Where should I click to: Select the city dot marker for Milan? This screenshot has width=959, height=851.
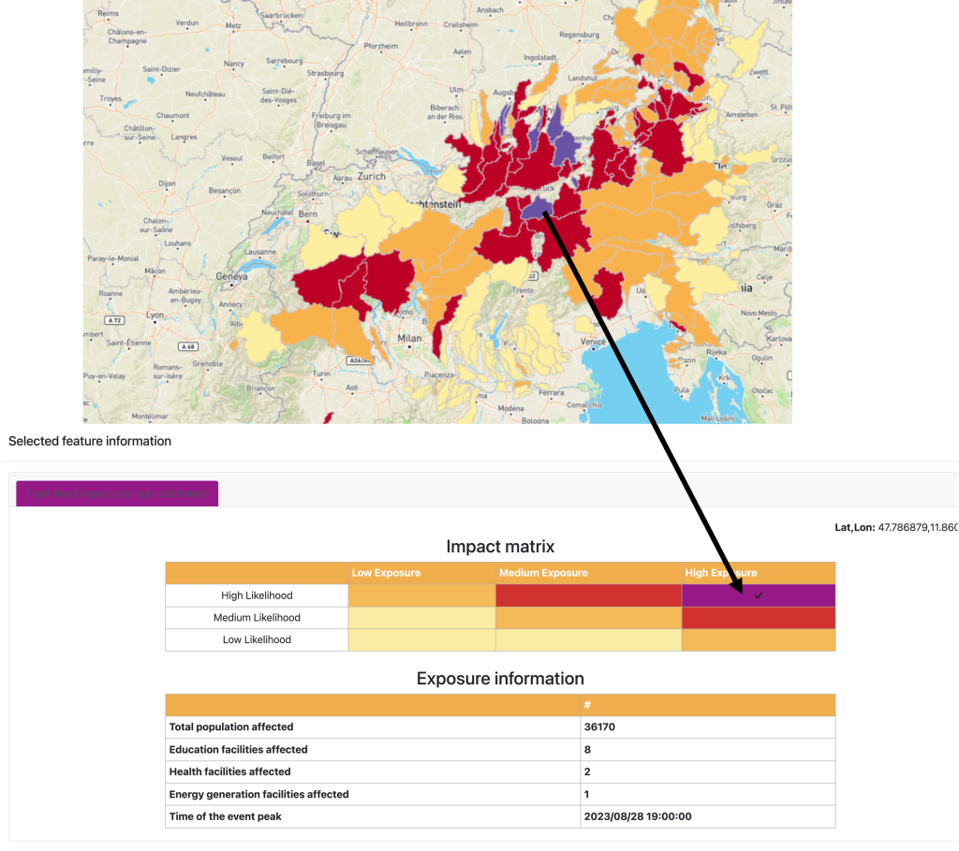411,347
